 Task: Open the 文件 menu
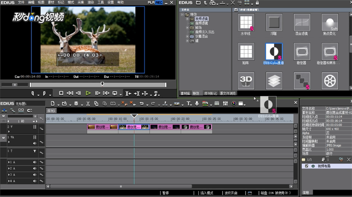pos(21,2)
